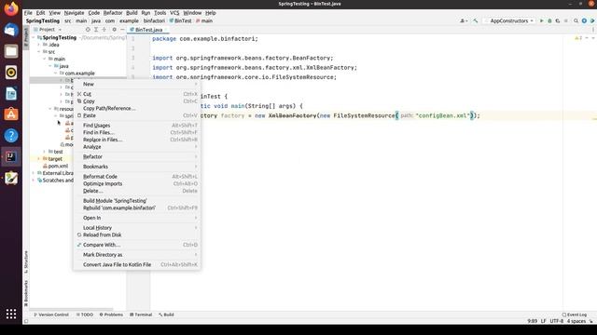This screenshot has height=335, width=597.
Task: Click the binfactori breadcrumb in navigation bar
Action: coord(154,20)
